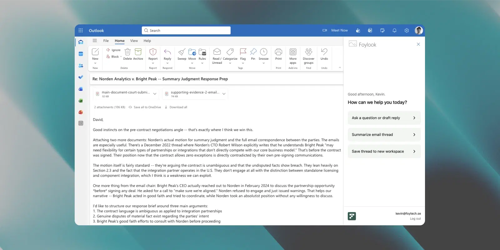The width and height of the screenshot is (500, 250).
Task: Click the Foylook logo icon at bottom
Action: click(x=352, y=216)
